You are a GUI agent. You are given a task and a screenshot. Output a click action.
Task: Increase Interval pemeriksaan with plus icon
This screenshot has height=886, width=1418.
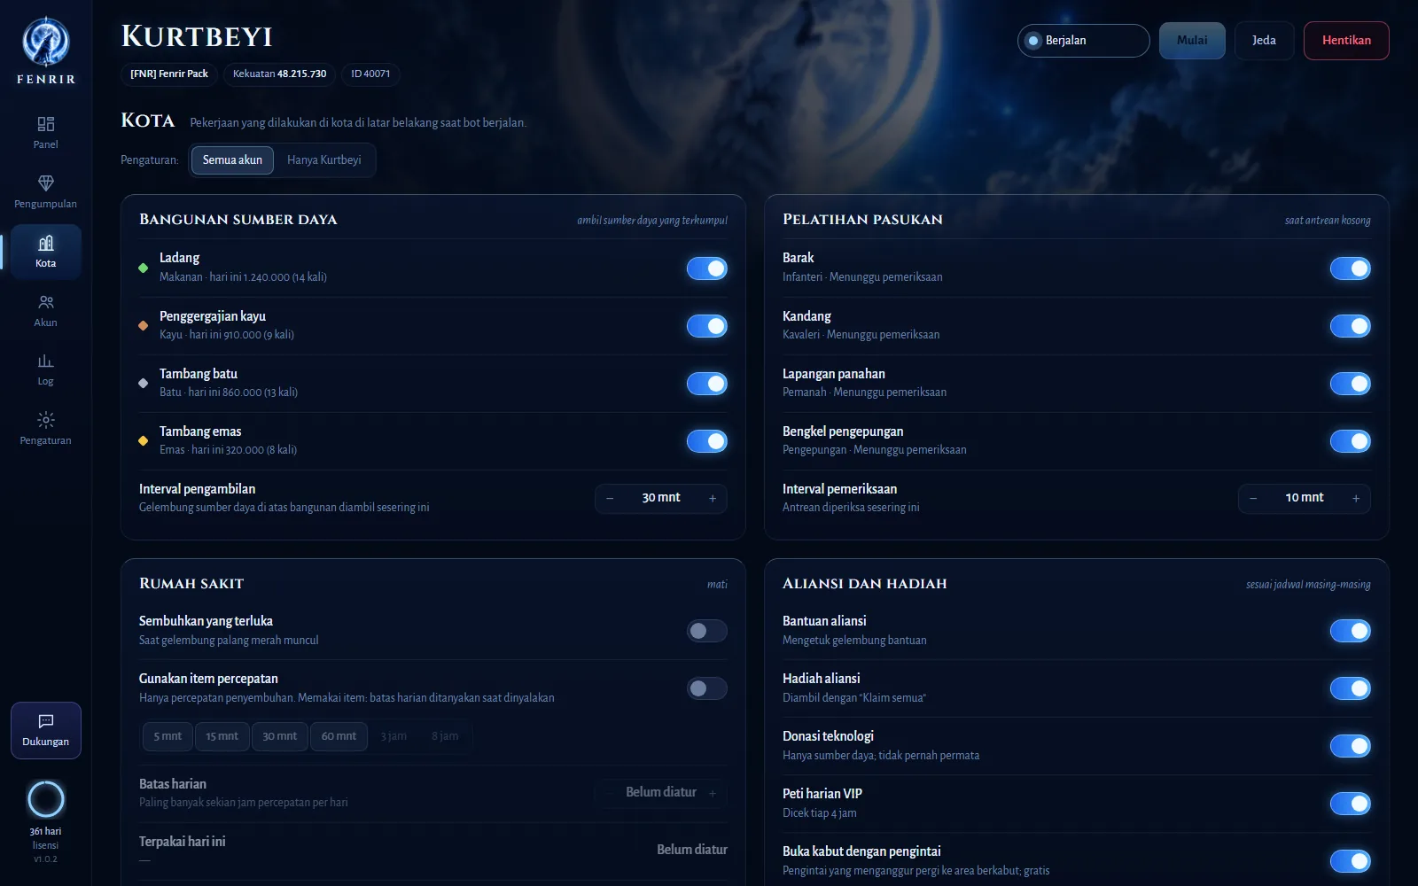1356,499
